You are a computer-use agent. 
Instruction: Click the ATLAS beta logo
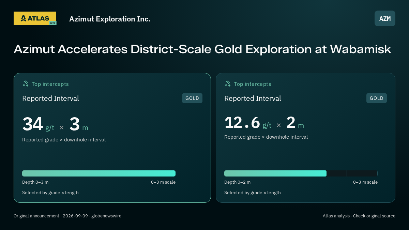pos(35,18)
